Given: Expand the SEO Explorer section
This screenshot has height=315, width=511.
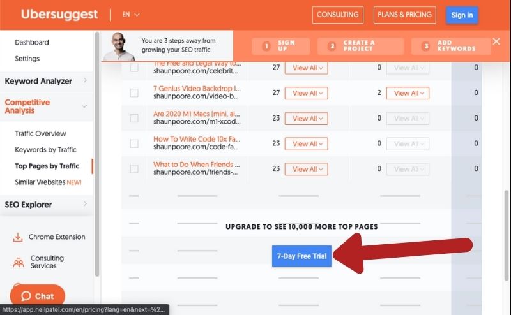Looking at the screenshot, I should click(46, 205).
